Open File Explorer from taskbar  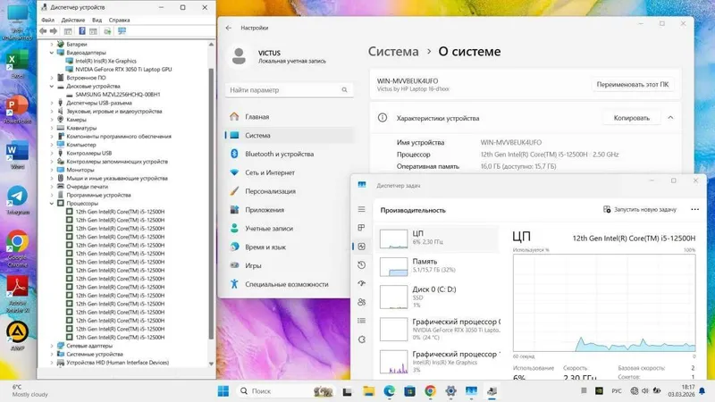tap(368, 390)
